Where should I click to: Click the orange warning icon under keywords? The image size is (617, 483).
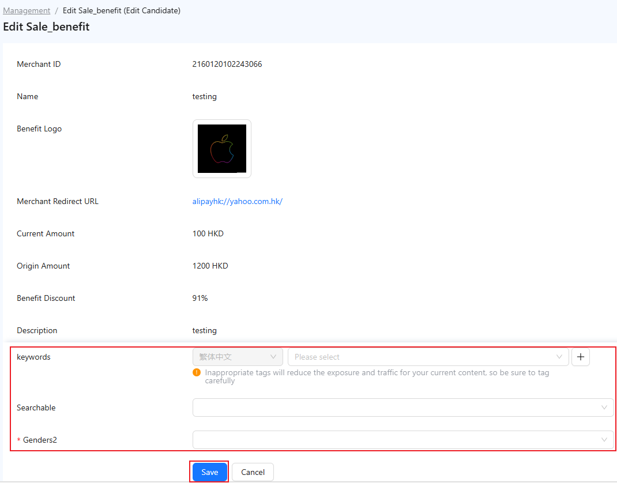point(197,373)
